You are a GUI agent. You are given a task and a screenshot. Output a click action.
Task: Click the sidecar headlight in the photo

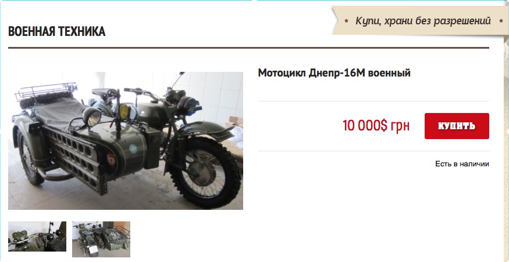(92, 117)
